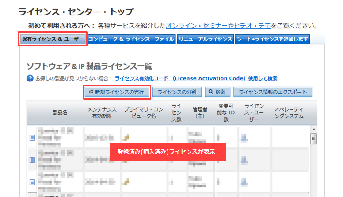Open the 保有ライセンス & ユーザー tab
The image size is (343, 197).
point(53,39)
